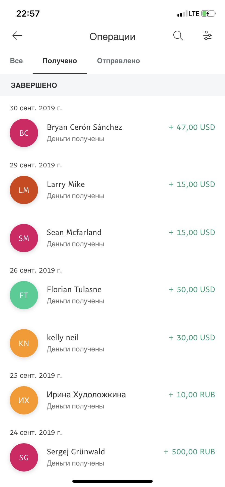Screen dimensions: 225x487
Task: Switch to the Все tab
Action: tap(16, 61)
